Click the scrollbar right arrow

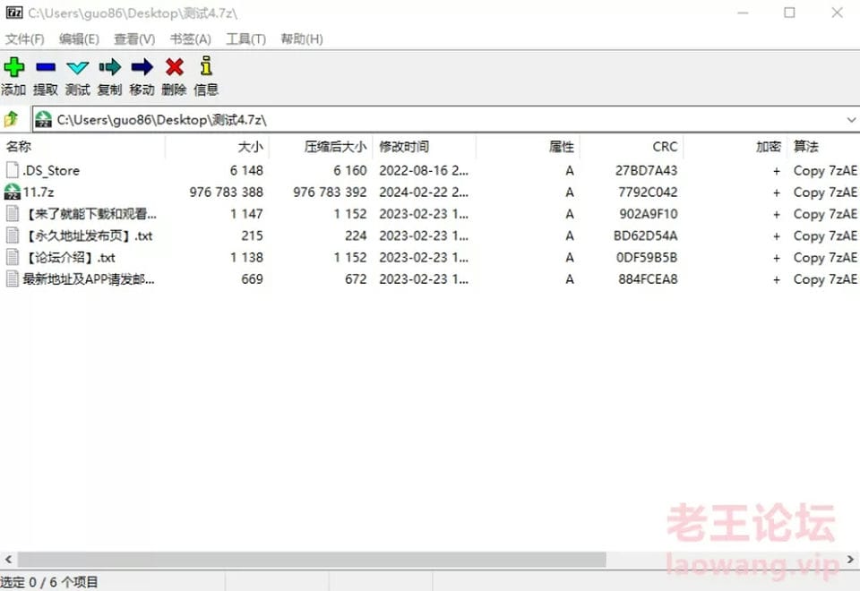[850, 559]
